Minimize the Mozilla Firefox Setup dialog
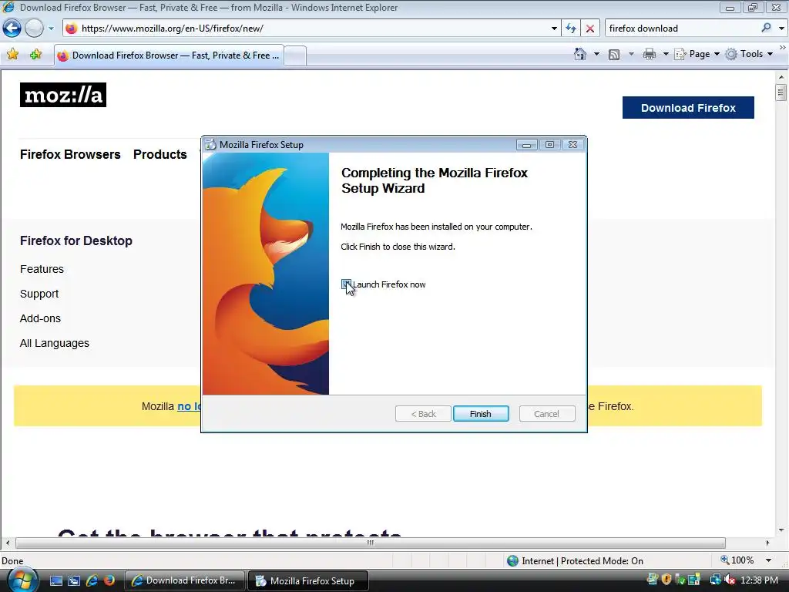Image resolution: width=789 pixels, height=592 pixels. (526, 145)
